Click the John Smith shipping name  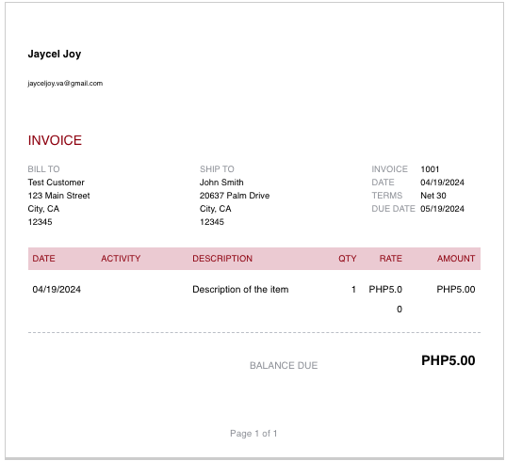pyautogui.click(x=221, y=183)
